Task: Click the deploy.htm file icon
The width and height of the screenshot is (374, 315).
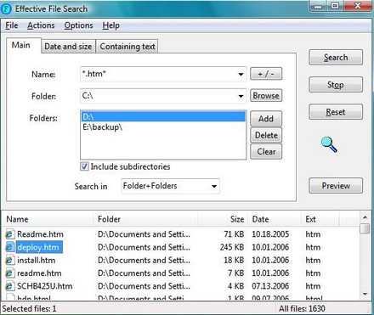Action: click(9, 247)
